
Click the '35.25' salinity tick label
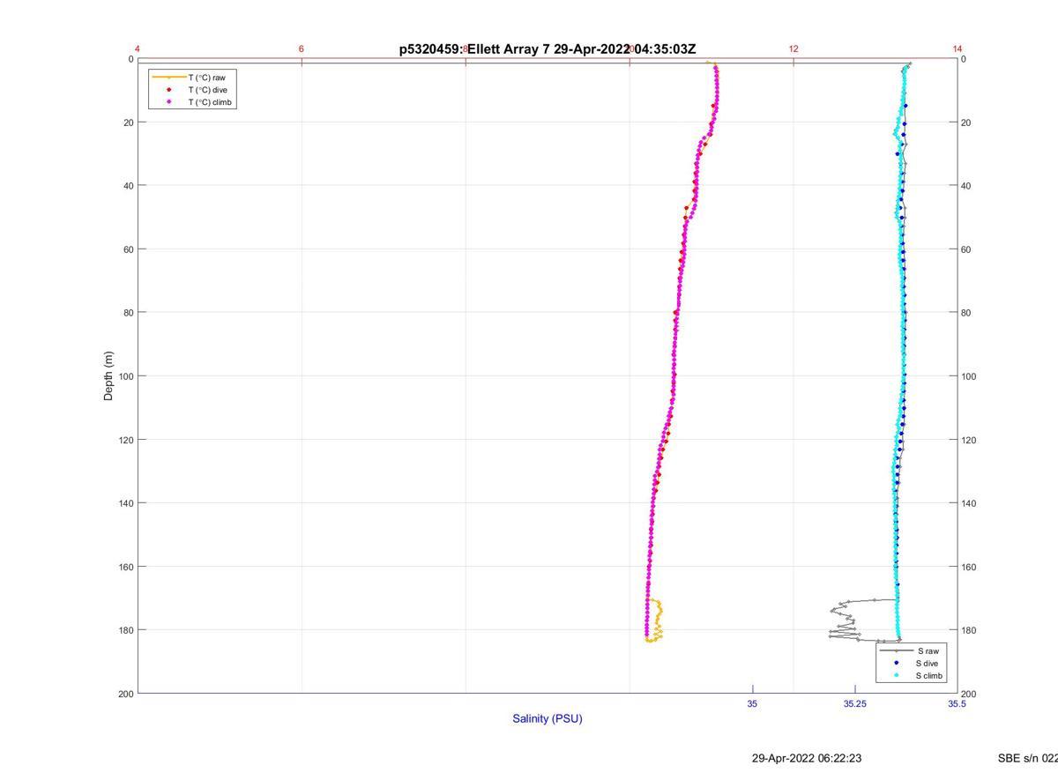854,704
